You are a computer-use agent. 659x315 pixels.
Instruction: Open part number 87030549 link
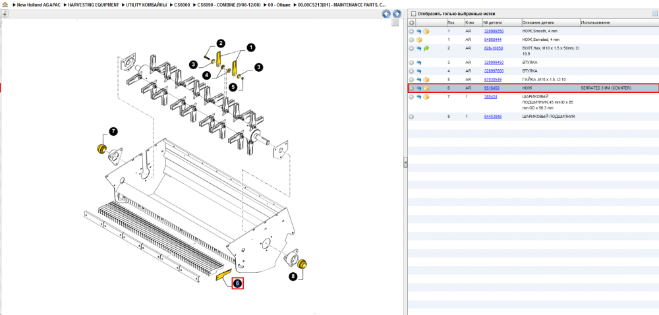tap(492, 79)
